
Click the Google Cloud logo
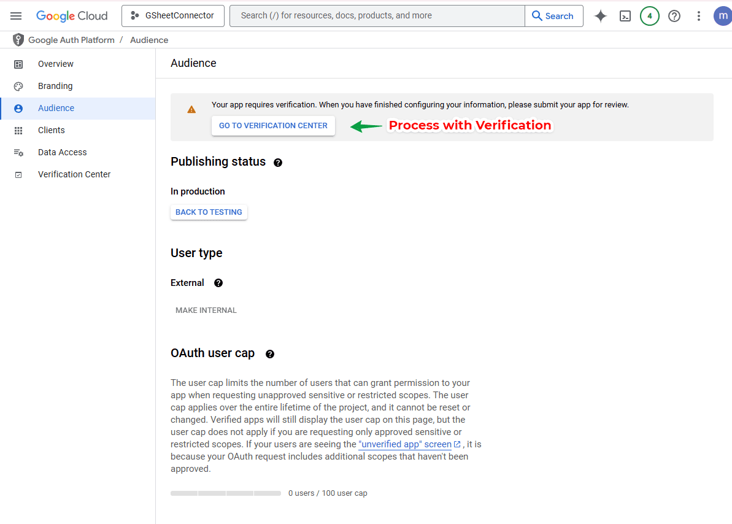(x=72, y=16)
